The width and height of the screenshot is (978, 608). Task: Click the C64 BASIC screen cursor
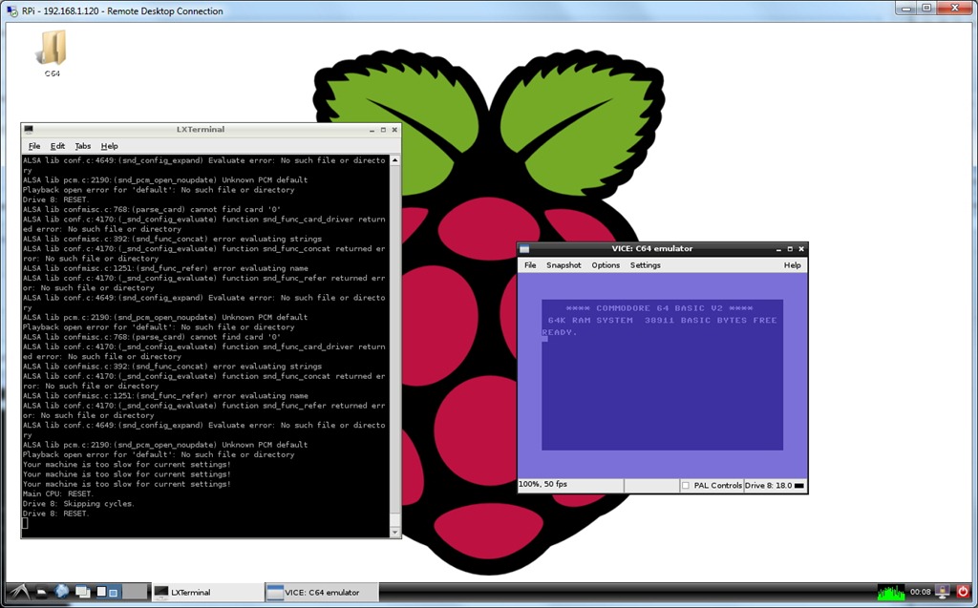click(x=544, y=339)
